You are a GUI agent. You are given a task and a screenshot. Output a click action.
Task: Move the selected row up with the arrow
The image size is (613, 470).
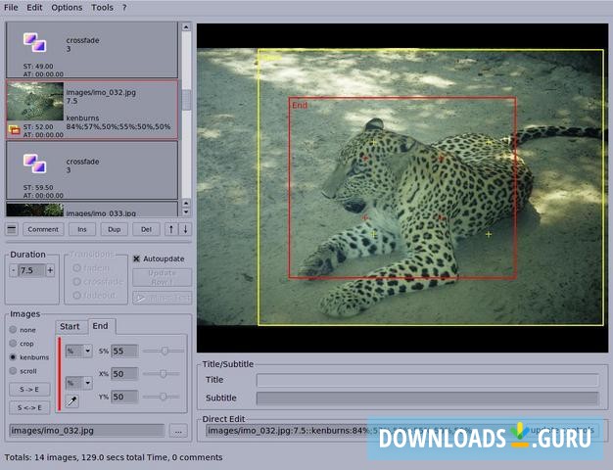pos(170,229)
